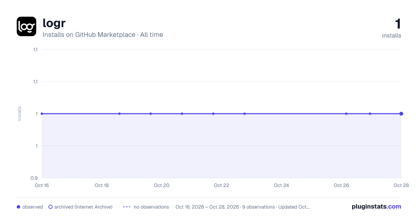Click the date range and observations footer text
Image resolution: width=418 pixels, height=219 pixels.
(x=242, y=207)
